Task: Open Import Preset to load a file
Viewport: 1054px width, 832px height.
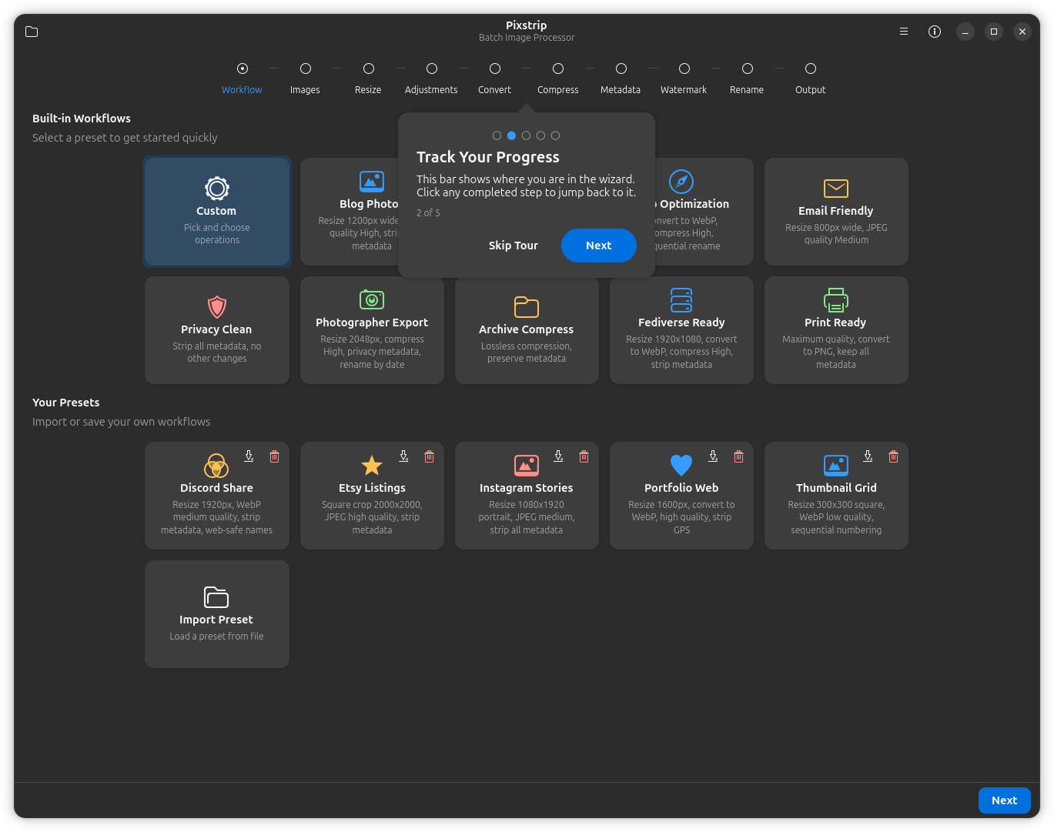Action: click(x=216, y=614)
